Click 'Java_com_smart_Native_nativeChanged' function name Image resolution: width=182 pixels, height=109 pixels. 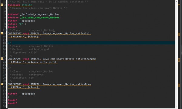69,59
